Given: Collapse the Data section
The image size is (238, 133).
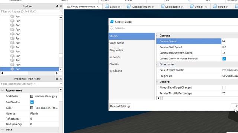Looking at the screenshot, I should pyautogui.click(x=3, y=130).
